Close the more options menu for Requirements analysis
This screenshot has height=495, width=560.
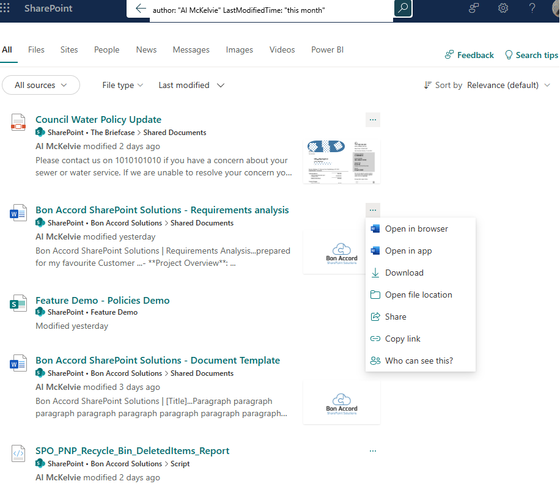click(x=373, y=210)
